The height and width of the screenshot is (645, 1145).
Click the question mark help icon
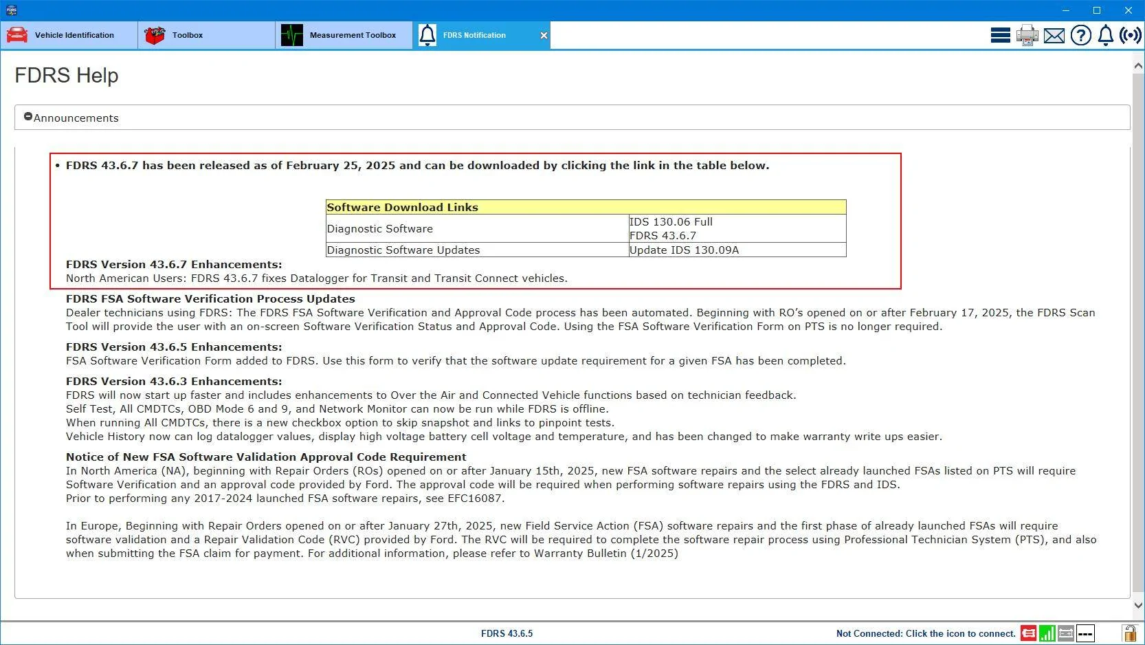pos(1080,35)
